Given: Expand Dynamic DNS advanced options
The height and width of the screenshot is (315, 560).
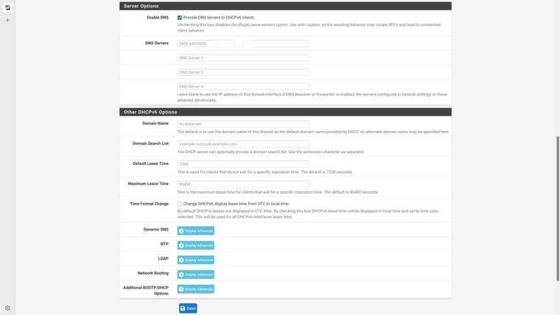Looking at the screenshot, I should point(196,231).
